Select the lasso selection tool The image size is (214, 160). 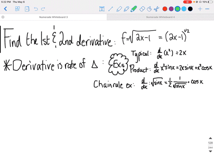pyautogui.click(x=149, y=9)
